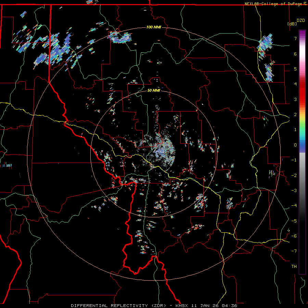Click the -3 value on color scale
Screen dimensions: 308x308
pyautogui.click(x=294, y=191)
